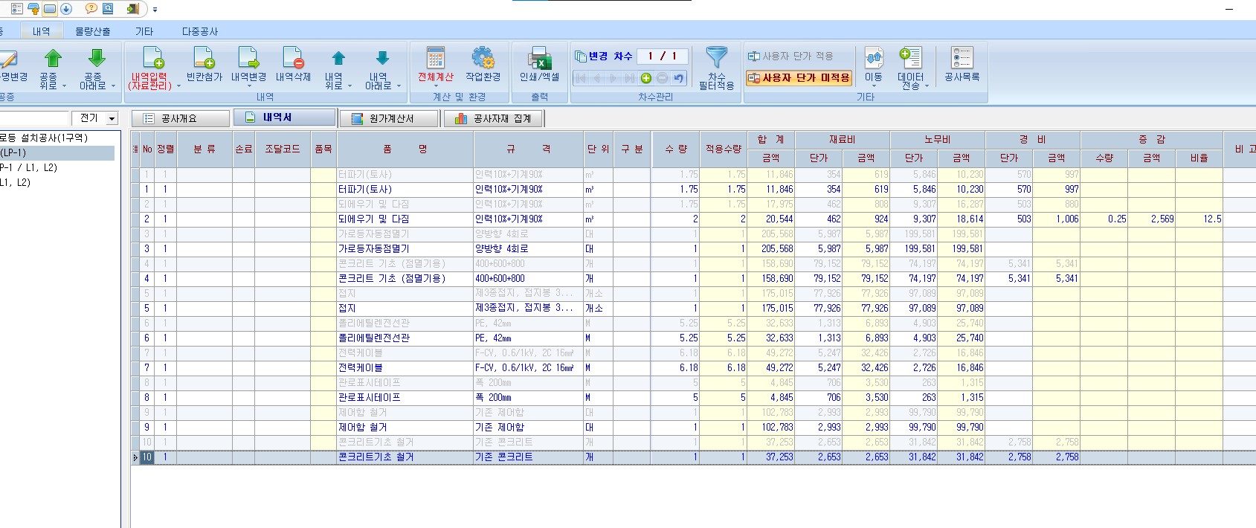The image size is (1256, 528).
Task: Open the 전기 combo box dropdown
Action: [x=112, y=118]
